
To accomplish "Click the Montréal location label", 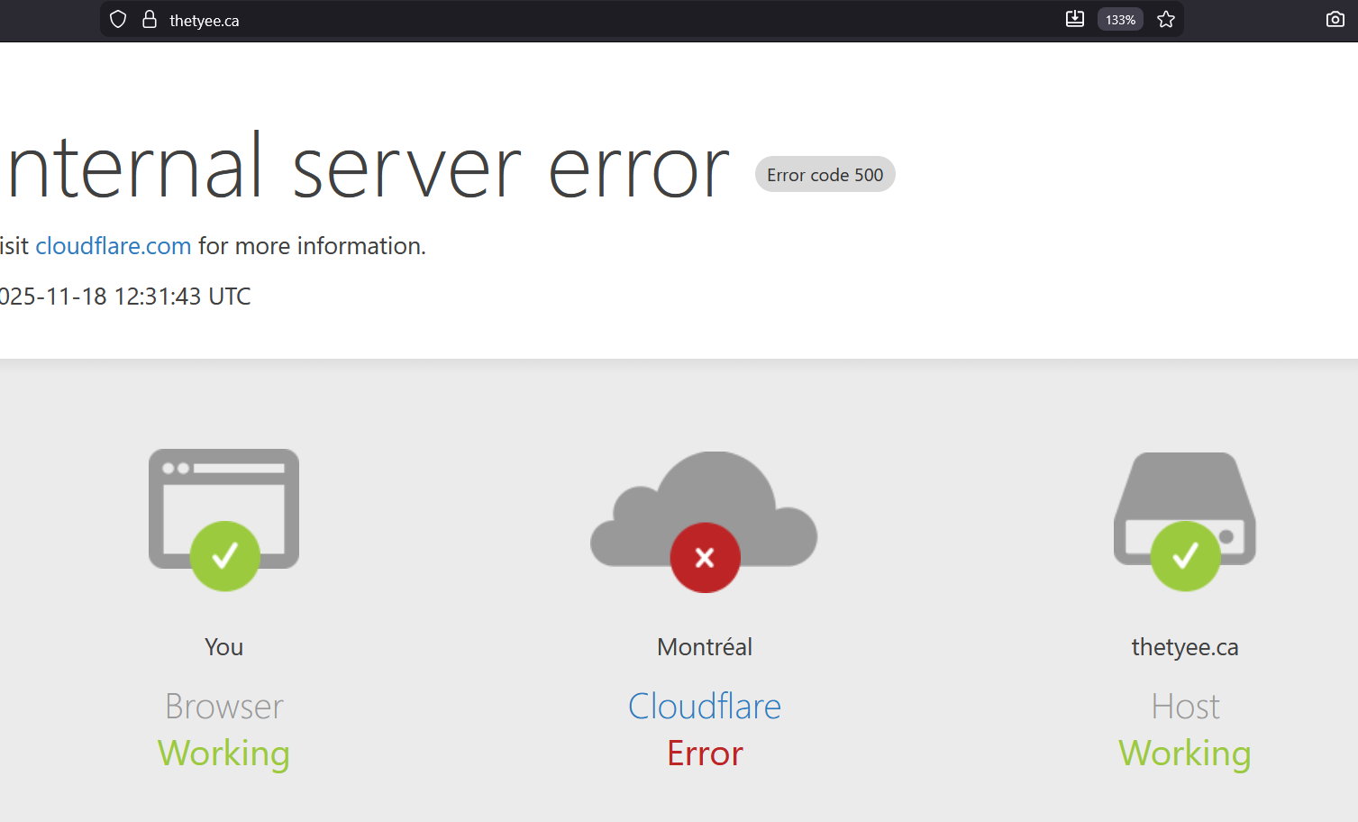I will coord(705,647).
